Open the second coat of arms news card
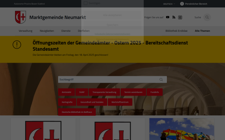Image resolution: width=225 pixels, height=140 pixels. [x=112, y=129]
